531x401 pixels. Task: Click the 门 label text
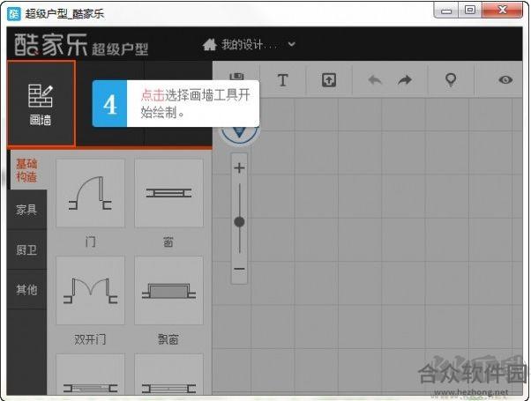[91, 242]
